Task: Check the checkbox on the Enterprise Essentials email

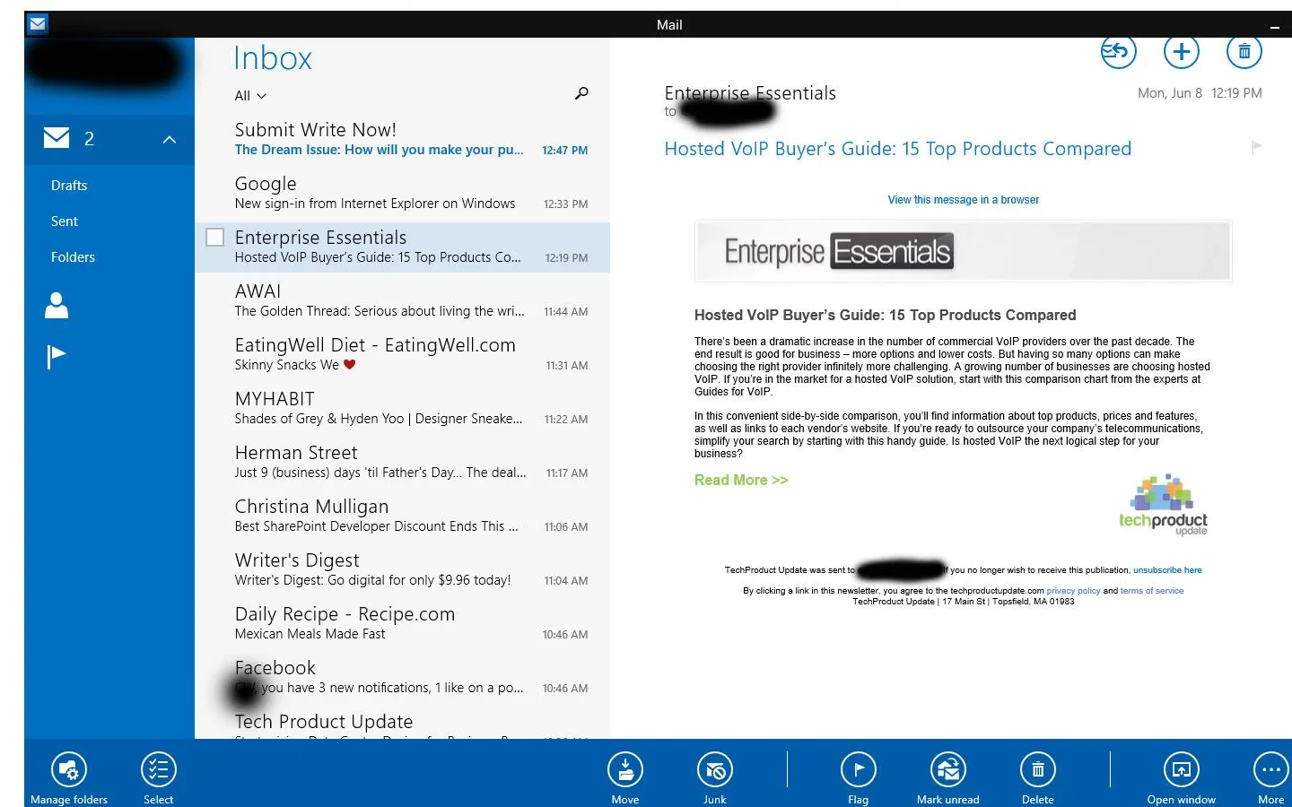Action: click(x=214, y=237)
